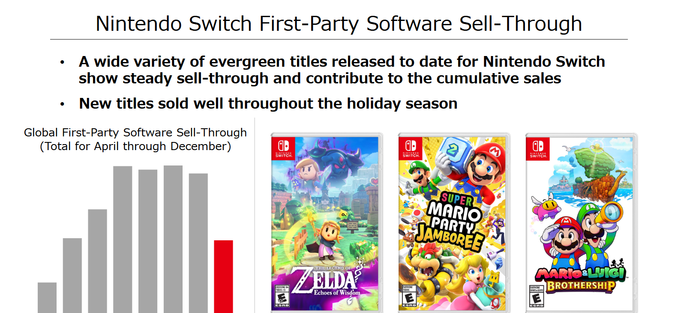Open the Super Mario Party Jamboree box art
The height and width of the screenshot is (313, 678).
[453, 223]
